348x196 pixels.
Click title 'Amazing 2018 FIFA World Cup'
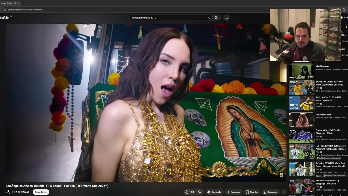point(331,165)
